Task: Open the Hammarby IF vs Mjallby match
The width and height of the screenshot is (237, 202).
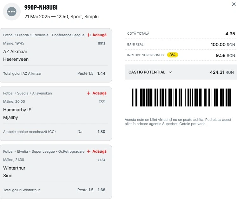Action: coord(17,114)
